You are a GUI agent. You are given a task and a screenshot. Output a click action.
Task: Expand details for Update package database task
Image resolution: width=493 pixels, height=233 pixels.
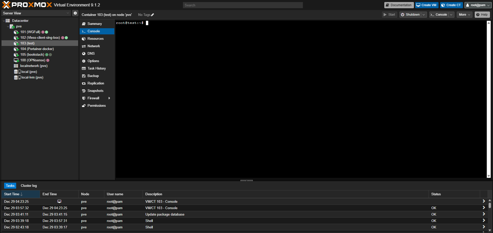pos(484,214)
